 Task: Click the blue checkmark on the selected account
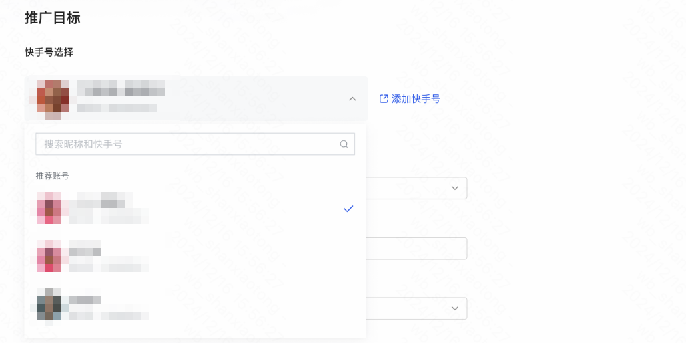pyautogui.click(x=348, y=209)
